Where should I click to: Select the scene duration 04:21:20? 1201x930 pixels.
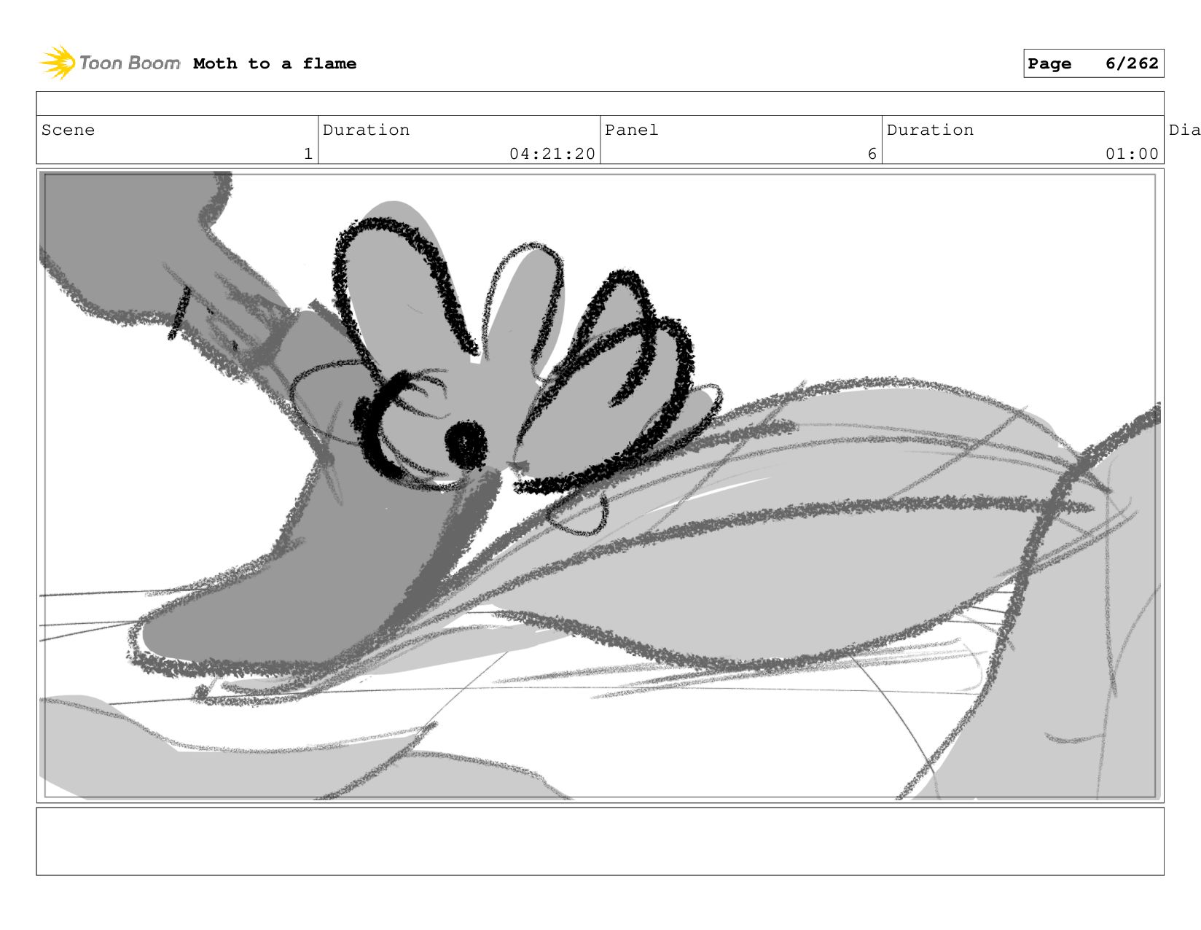[x=552, y=154]
